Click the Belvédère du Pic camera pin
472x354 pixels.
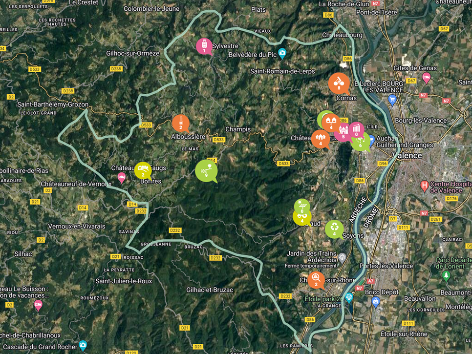282,53
